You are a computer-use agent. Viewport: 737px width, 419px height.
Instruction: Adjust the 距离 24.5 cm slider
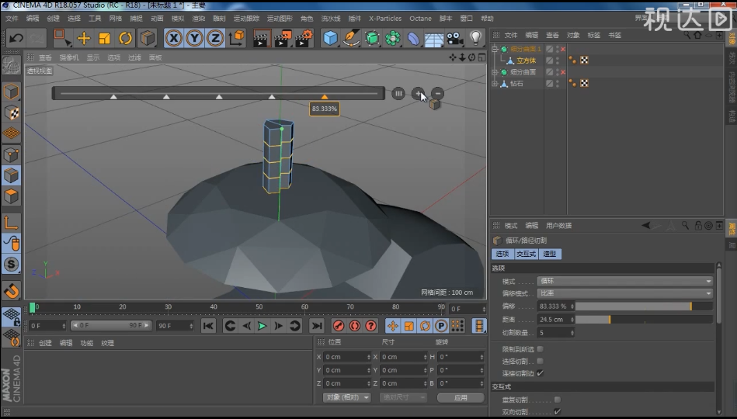(644, 320)
